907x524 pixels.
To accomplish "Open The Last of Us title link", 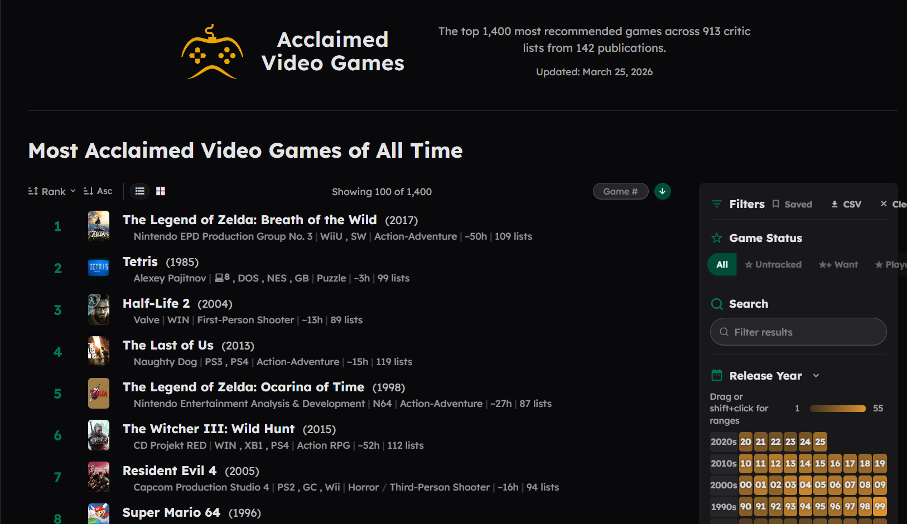I will [168, 345].
